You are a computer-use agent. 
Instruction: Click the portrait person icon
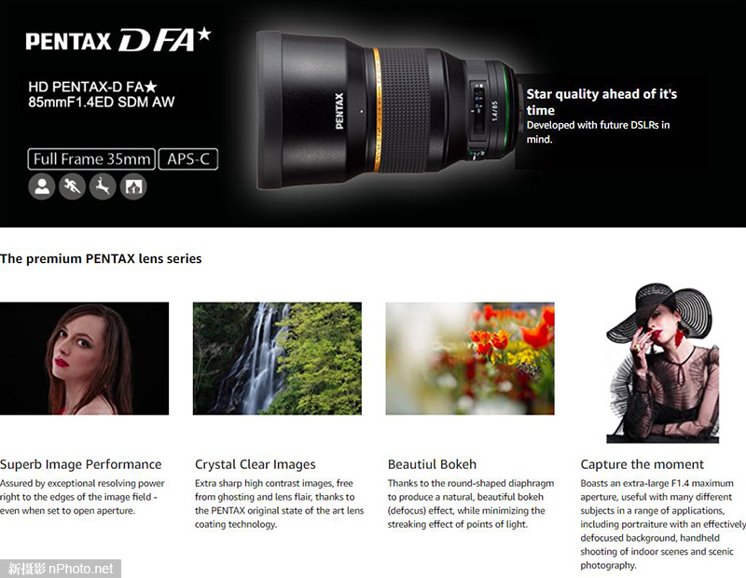[42, 186]
